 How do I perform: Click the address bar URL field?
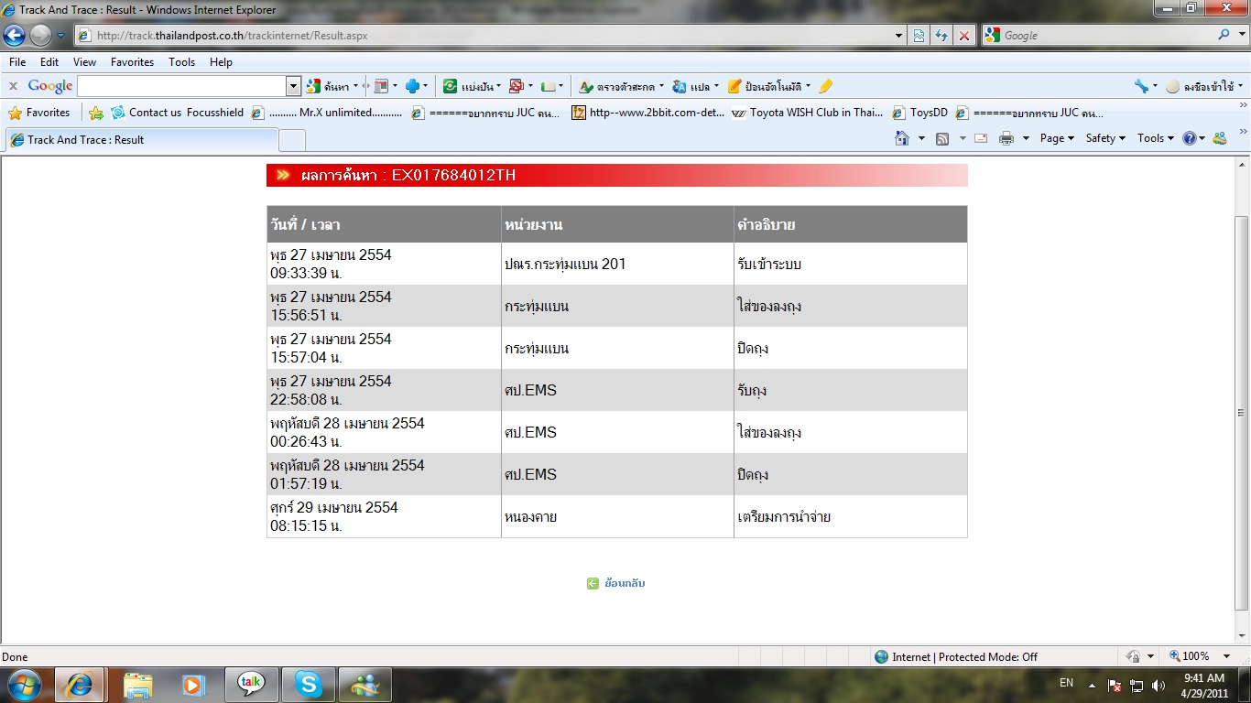pyautogui.click(x=485, y=36)
